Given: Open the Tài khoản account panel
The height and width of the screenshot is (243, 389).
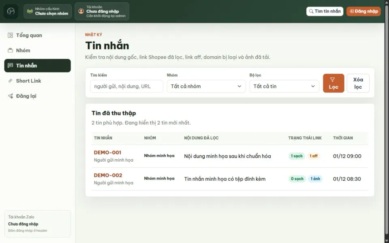Looking at the screenshot, I should (x=102, y=11).
